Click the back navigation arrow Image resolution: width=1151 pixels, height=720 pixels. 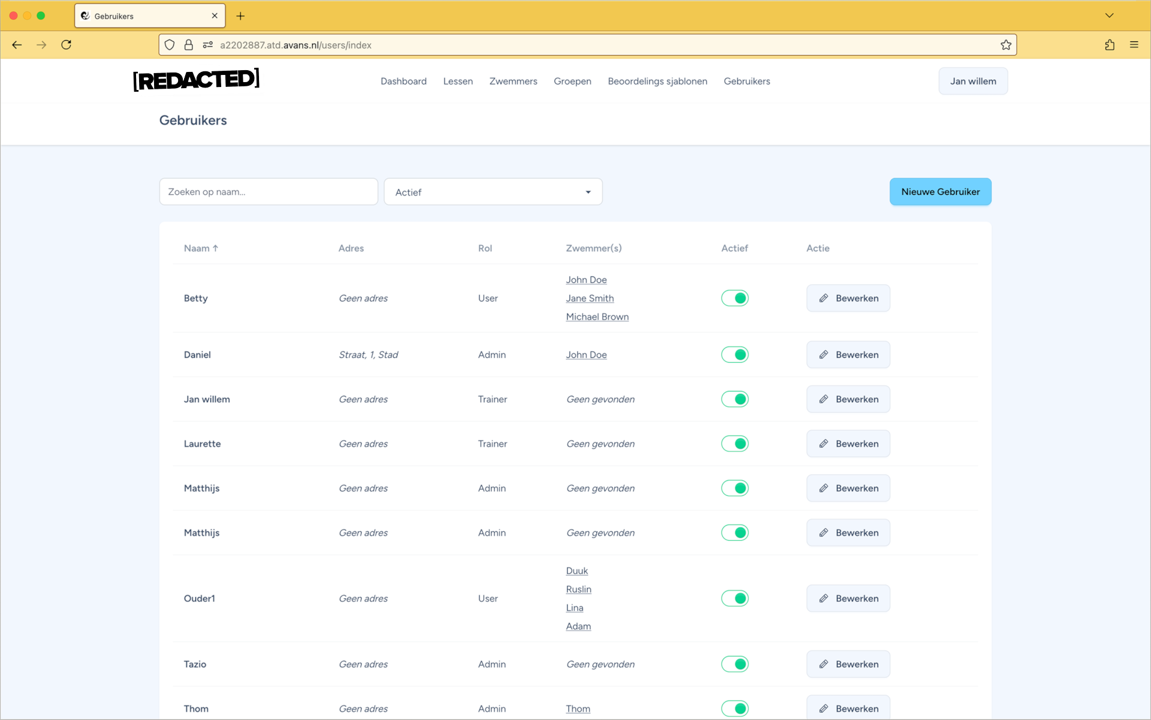pyautogui.click(x=17, y=45)
